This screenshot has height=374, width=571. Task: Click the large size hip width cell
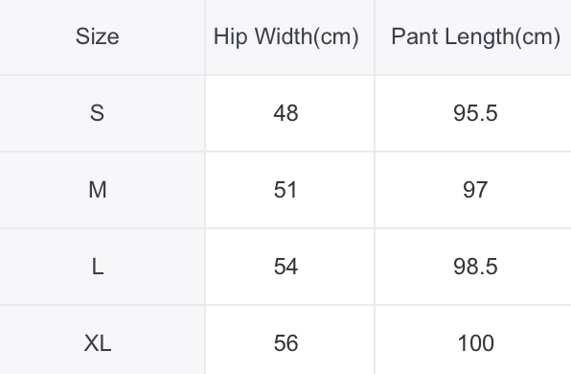pos(289,267)
